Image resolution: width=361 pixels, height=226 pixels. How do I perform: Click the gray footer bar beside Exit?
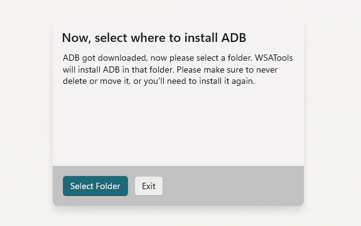pyautogui.click(x=232, y=186)
